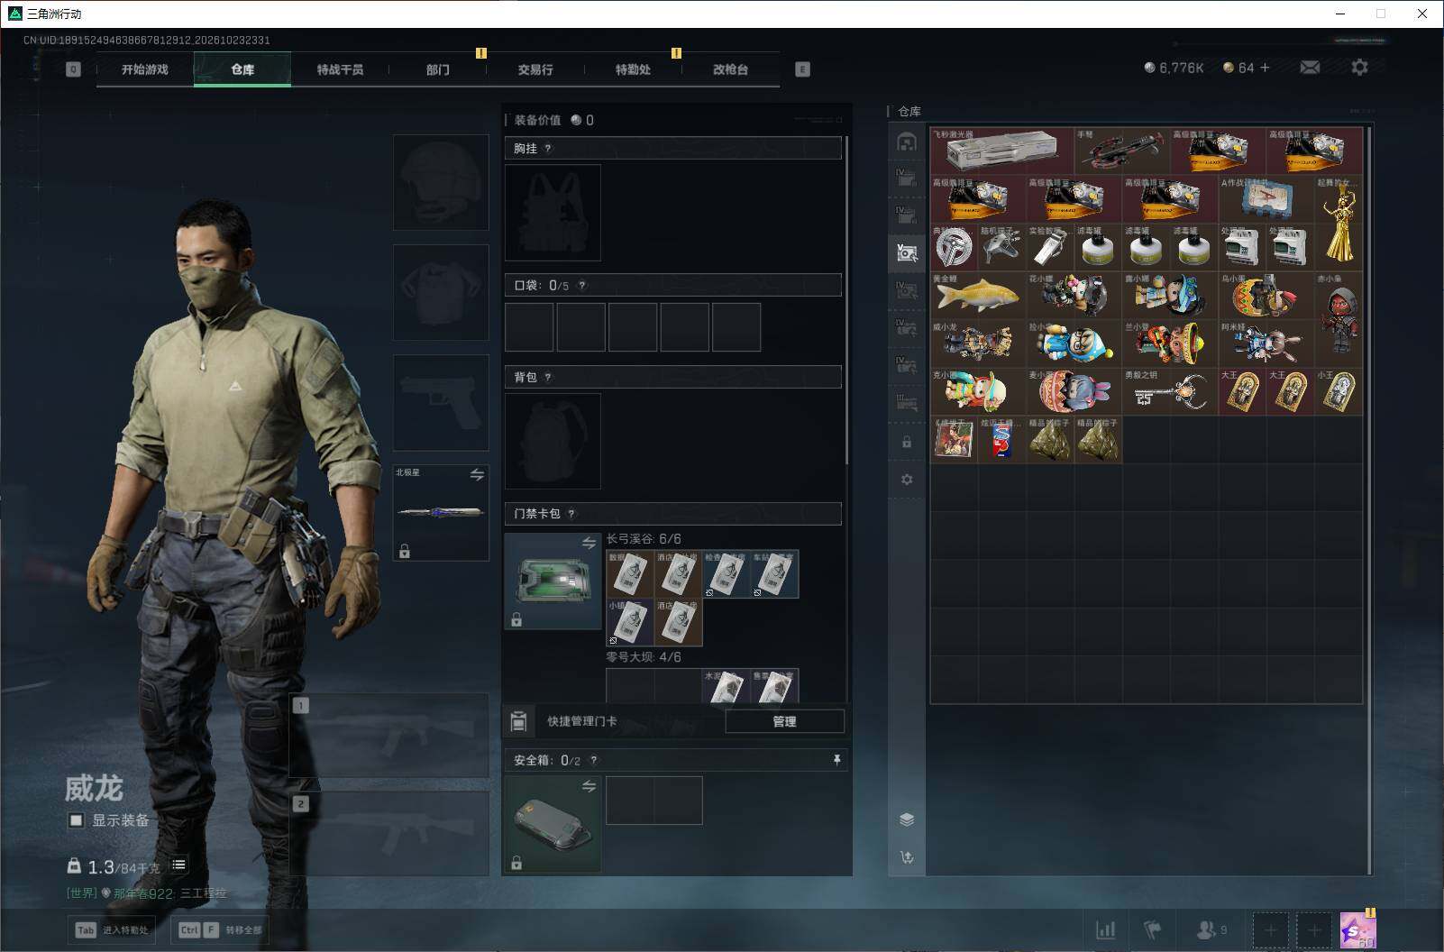The width and height of the screenshot is (1444, 952).
Task: Click the warehouse vertical scrollbar
Action: pyautogui.click(x=1369, y=500)
